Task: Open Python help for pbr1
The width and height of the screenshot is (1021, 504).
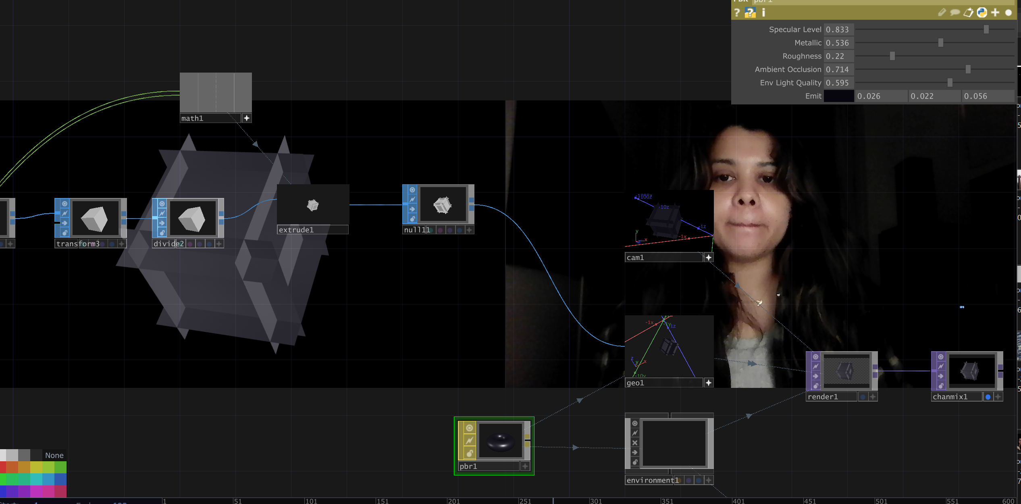Action: click(x=750, y=13)
